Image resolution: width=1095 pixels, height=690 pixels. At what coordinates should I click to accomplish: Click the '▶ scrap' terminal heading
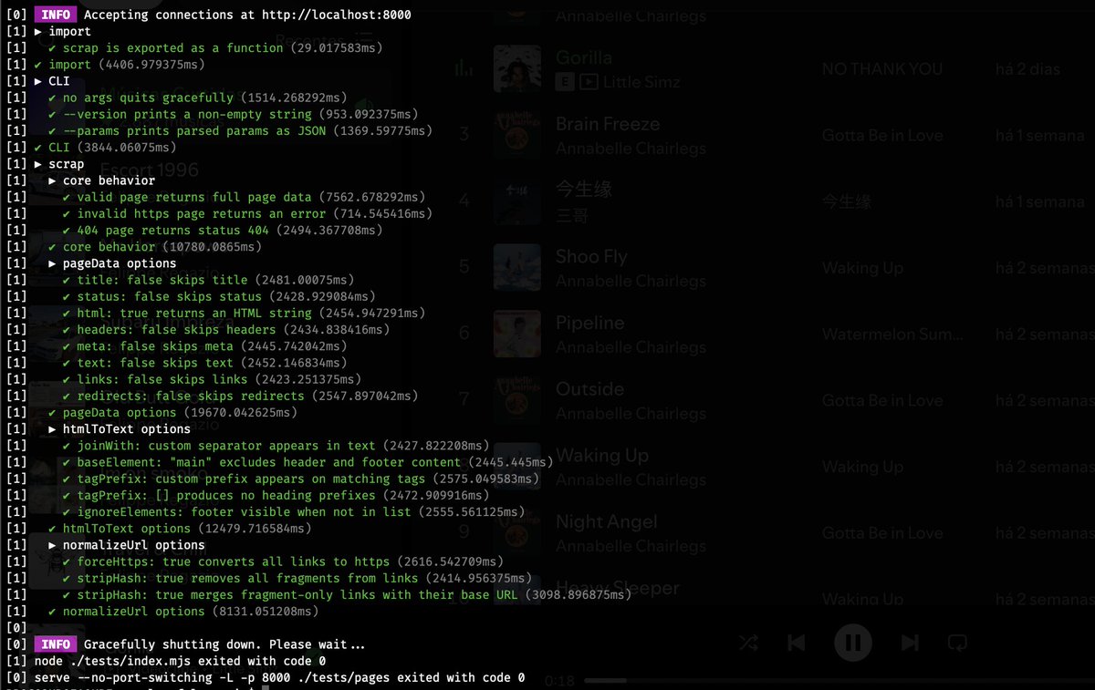58,164
